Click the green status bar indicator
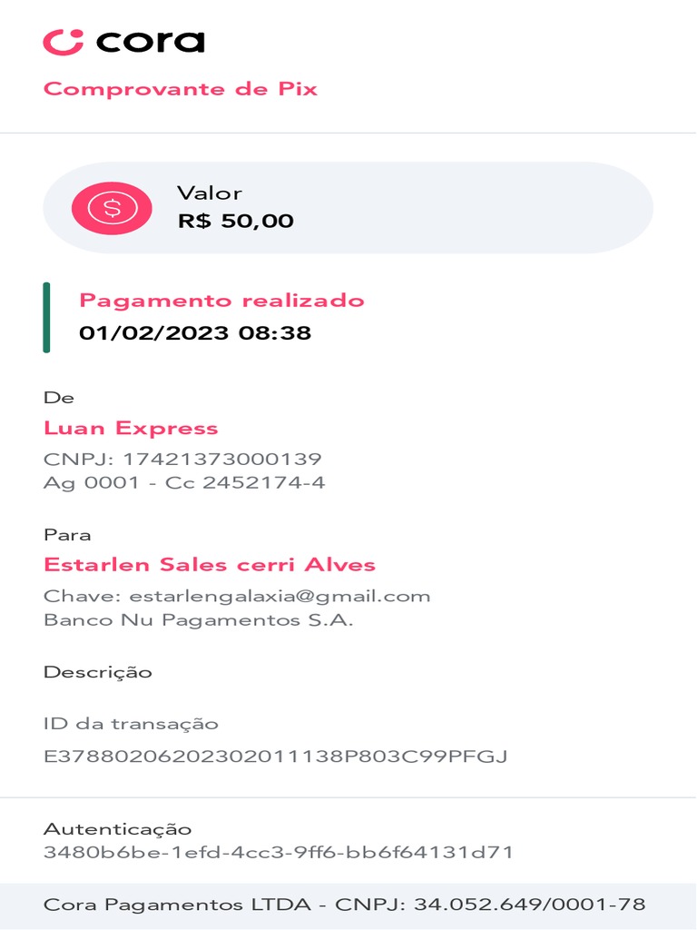Viewport: 697px width, 930px height. (x=46, y=317)
